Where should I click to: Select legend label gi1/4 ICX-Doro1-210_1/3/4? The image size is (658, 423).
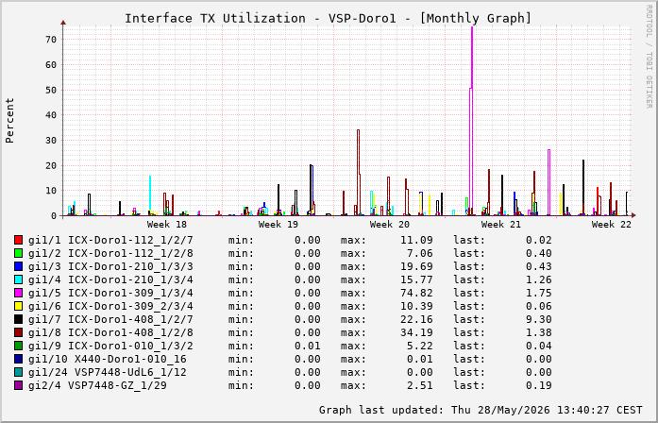coord(110,279)
